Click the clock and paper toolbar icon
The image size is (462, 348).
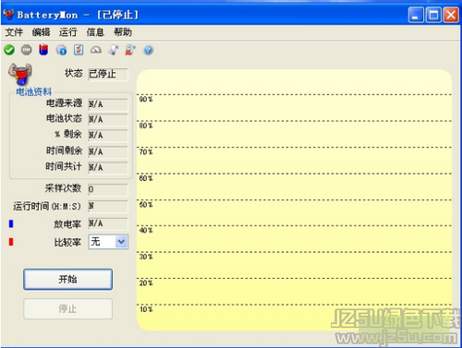130,50
